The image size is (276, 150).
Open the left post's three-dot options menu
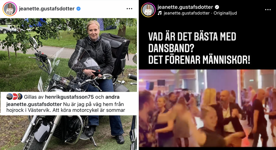point(129,9)
